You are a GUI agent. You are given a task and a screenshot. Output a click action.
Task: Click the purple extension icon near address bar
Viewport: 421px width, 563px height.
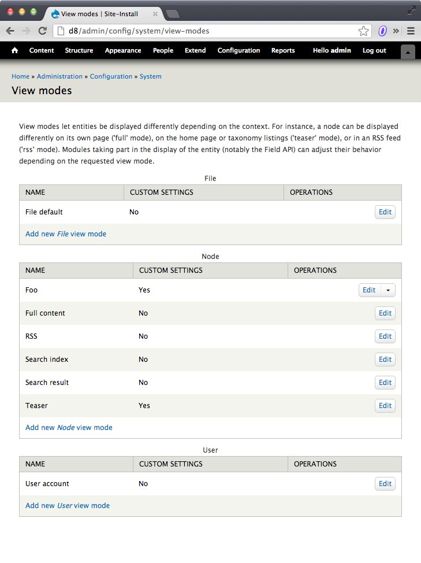tap(382, 31)
